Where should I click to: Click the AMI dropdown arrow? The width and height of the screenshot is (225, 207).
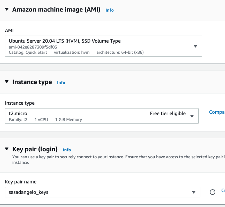click(195, 46)
